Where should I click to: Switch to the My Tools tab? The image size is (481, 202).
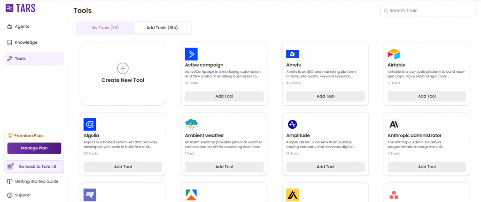click(105, 28)
